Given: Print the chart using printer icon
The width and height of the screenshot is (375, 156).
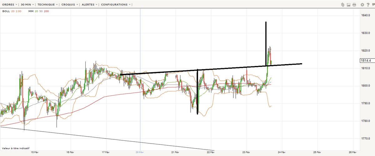Looking at the screenshot, I should (354, 5).
